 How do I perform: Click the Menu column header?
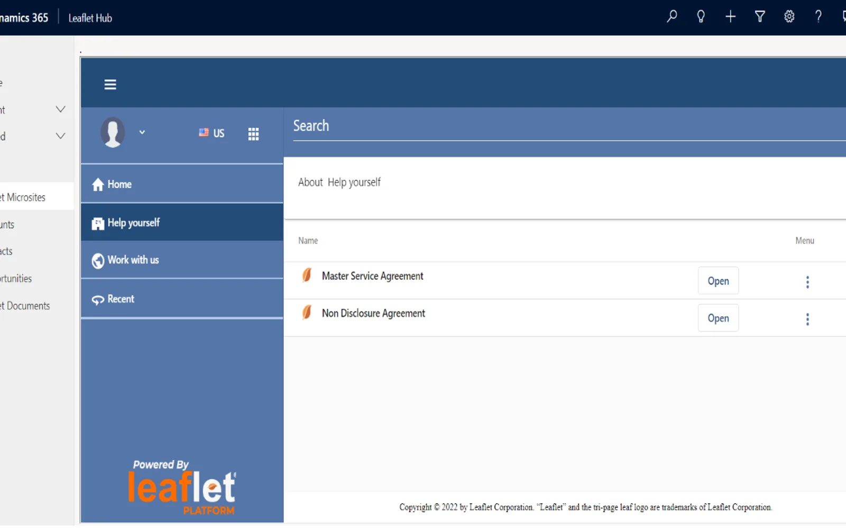[805, 240]
